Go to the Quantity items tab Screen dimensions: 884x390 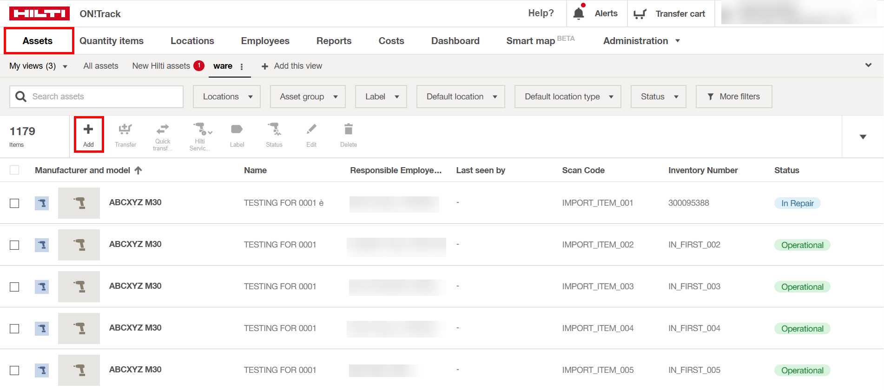(112, 41)
